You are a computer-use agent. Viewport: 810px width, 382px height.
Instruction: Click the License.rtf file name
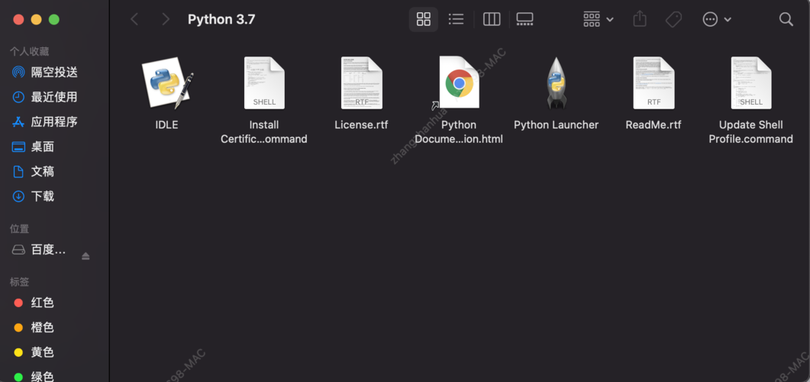pos(361,125)
